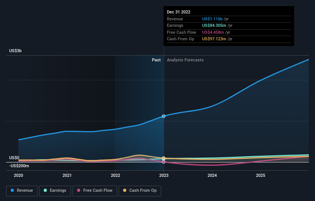The image size is (315, 201).
Task: Click the Analysts Forecasts label
Action: [185, 60]
